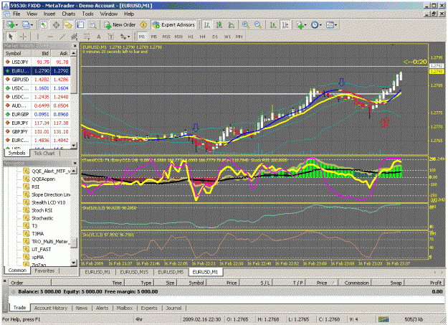The height and width of the screenshot is (325, 448).
Task: Click the Zoom Out magnifier icon
Action: coord(258,25)
